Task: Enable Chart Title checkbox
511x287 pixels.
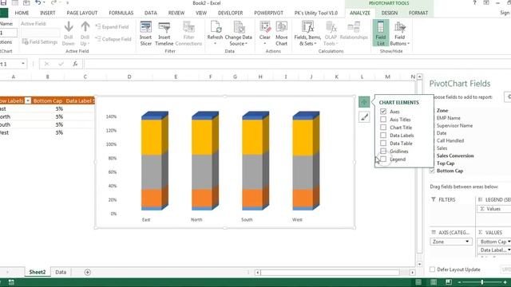Action: (x=383, y=128)
